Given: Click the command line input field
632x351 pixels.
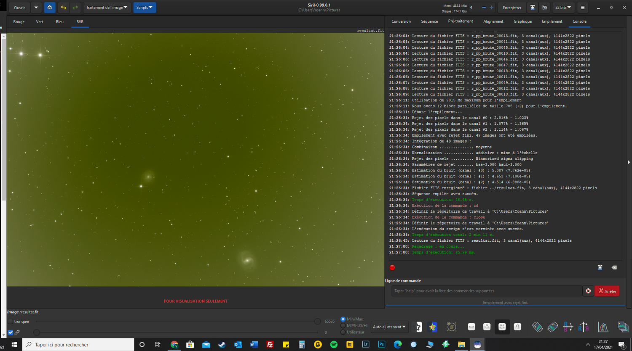Looking at the screenshot, I should pyautogui.click(x=486, y=291).
